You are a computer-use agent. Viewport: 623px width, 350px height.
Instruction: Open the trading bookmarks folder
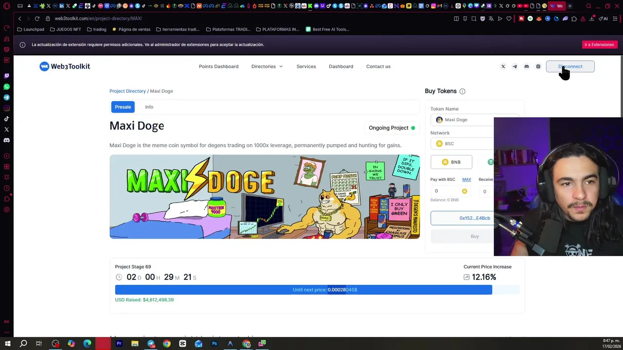pyautogui.click(x=96, y=29)
